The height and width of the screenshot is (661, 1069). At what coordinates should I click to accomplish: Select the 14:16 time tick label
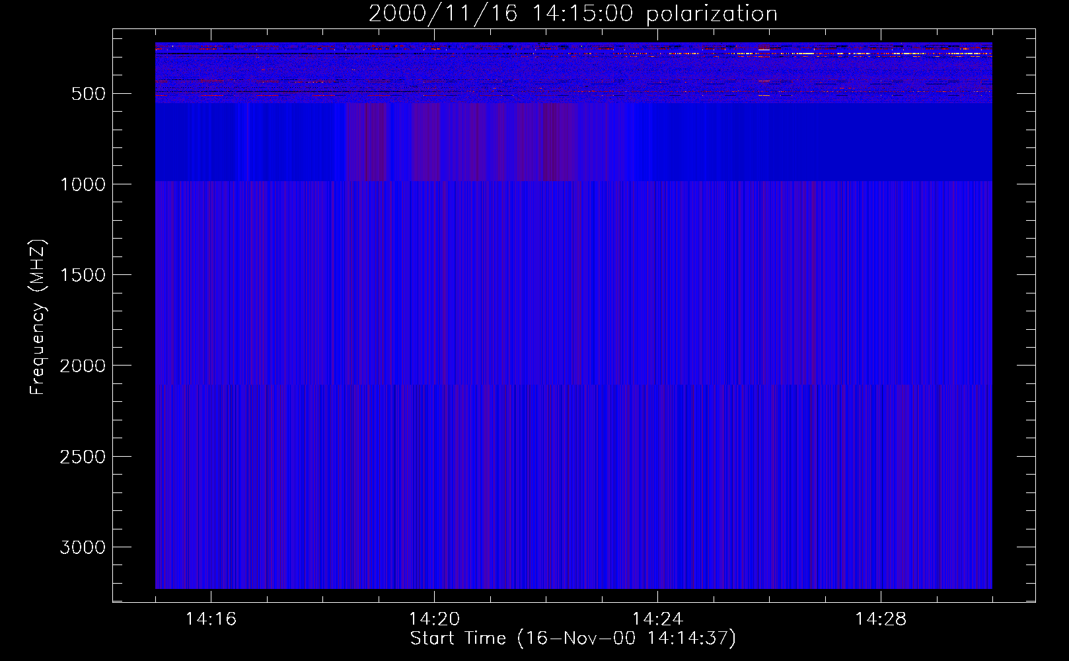click(211, 619)
